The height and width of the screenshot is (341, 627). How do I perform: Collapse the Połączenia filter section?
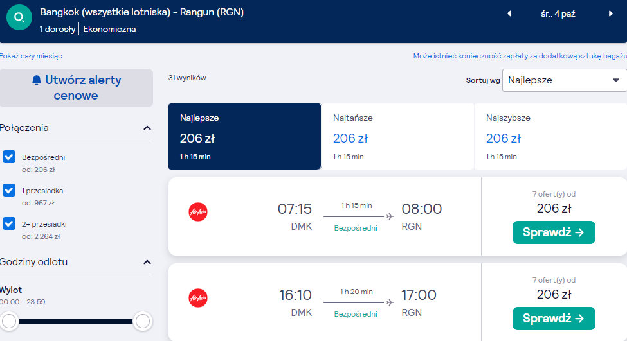tap(147, 128)
